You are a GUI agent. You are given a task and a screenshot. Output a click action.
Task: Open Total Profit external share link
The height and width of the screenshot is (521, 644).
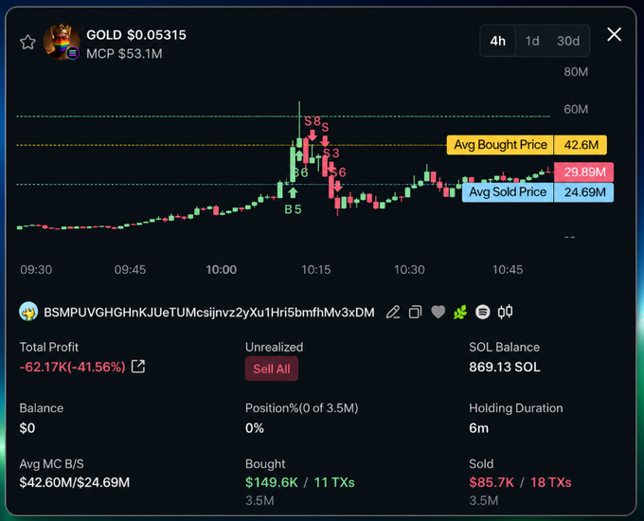(x=138, y=366)
